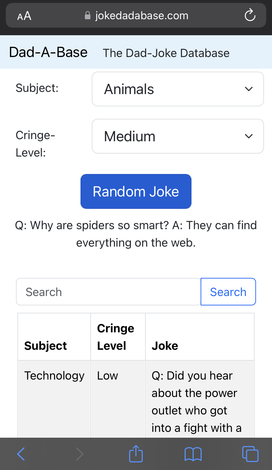Navigate back with the left arrow
The height and width of the screenshot is (470, 272).
coord(21,454)
